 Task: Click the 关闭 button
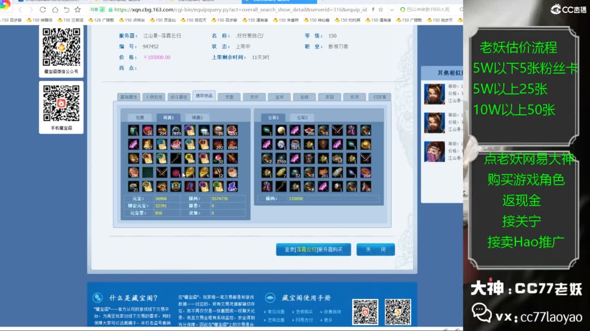pyautogui.click(x=376, y=249)
